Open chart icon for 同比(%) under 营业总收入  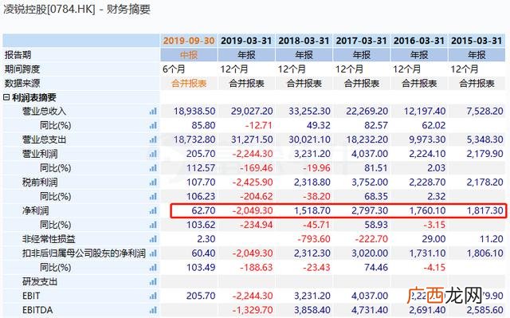click(153, 125)
